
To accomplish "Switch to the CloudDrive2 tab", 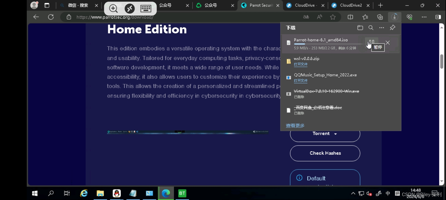I will coord(351,5).
